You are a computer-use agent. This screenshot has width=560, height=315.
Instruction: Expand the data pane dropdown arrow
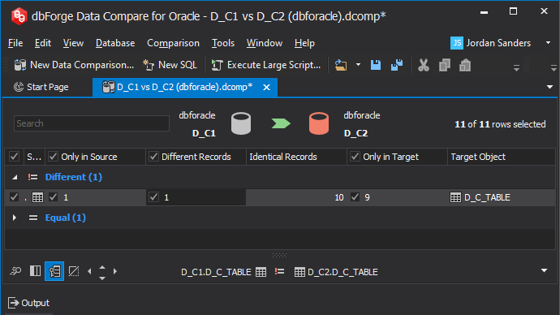tap(544, 270)
